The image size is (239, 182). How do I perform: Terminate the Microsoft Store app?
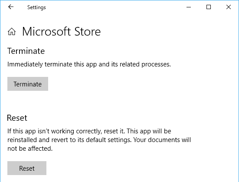click(28, 84)
